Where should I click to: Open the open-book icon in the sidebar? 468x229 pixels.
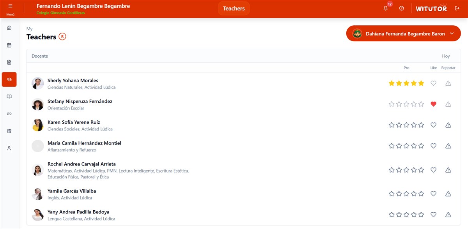9,97
